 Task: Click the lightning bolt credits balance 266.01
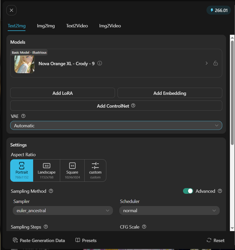pos(219,10)
